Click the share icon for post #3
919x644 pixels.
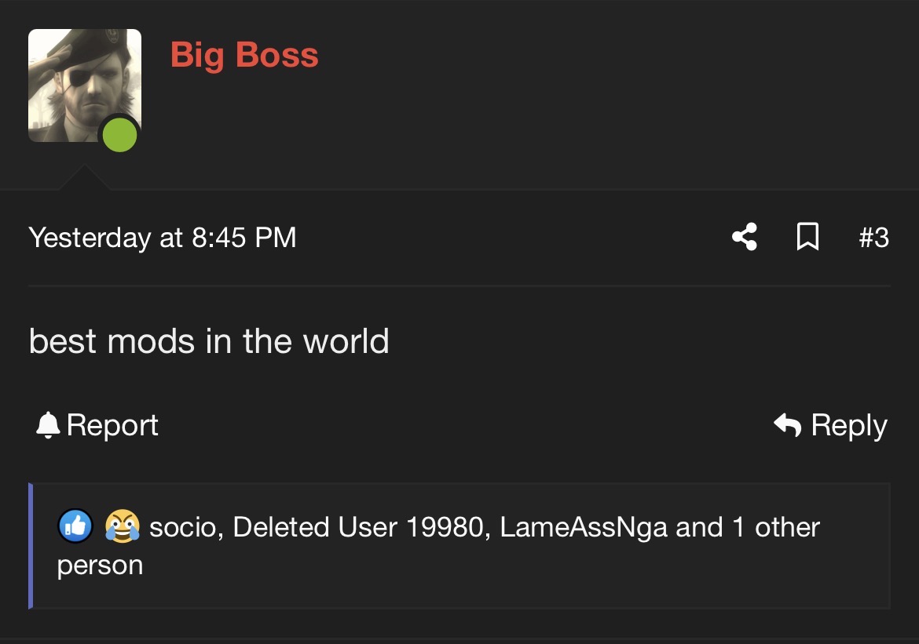(x=745, y=237)
